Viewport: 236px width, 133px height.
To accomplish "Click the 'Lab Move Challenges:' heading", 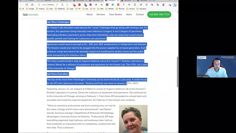I will (x=58, y=22).
